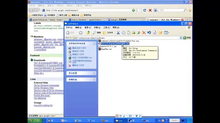
Task: Open the Search (搜索) tool in Explorer
Action: pos(97,33)
